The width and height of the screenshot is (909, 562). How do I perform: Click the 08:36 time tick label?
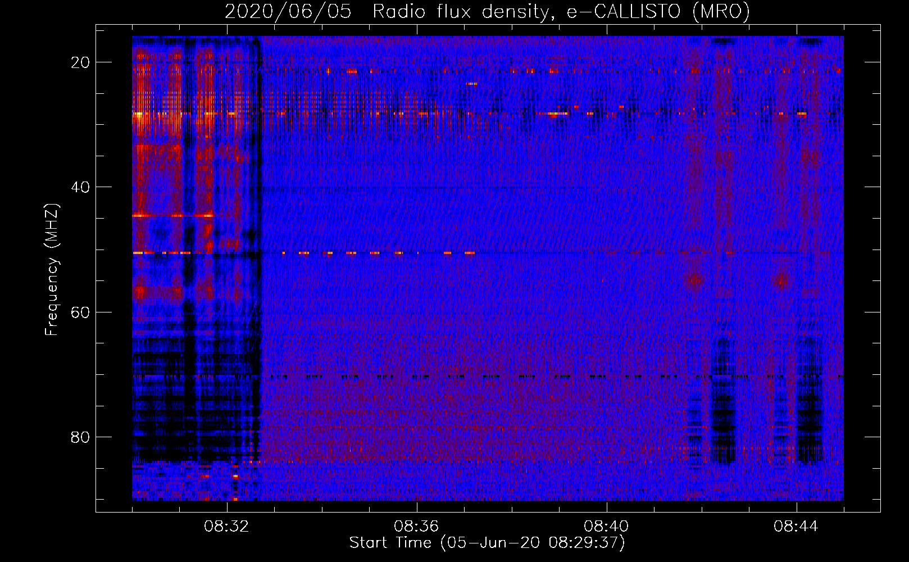click(x=416, y=527)
